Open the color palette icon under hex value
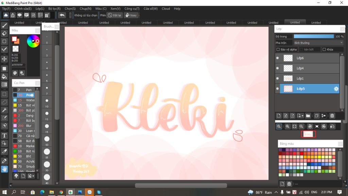Image resolution: width=348 pixels, height=196 pixels. (x=15, y=73)
